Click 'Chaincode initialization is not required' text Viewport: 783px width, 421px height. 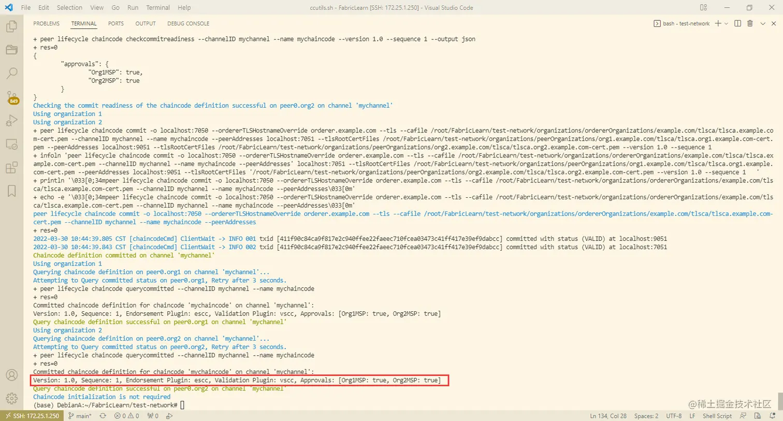pyautogui.click(x=102, y=397)
